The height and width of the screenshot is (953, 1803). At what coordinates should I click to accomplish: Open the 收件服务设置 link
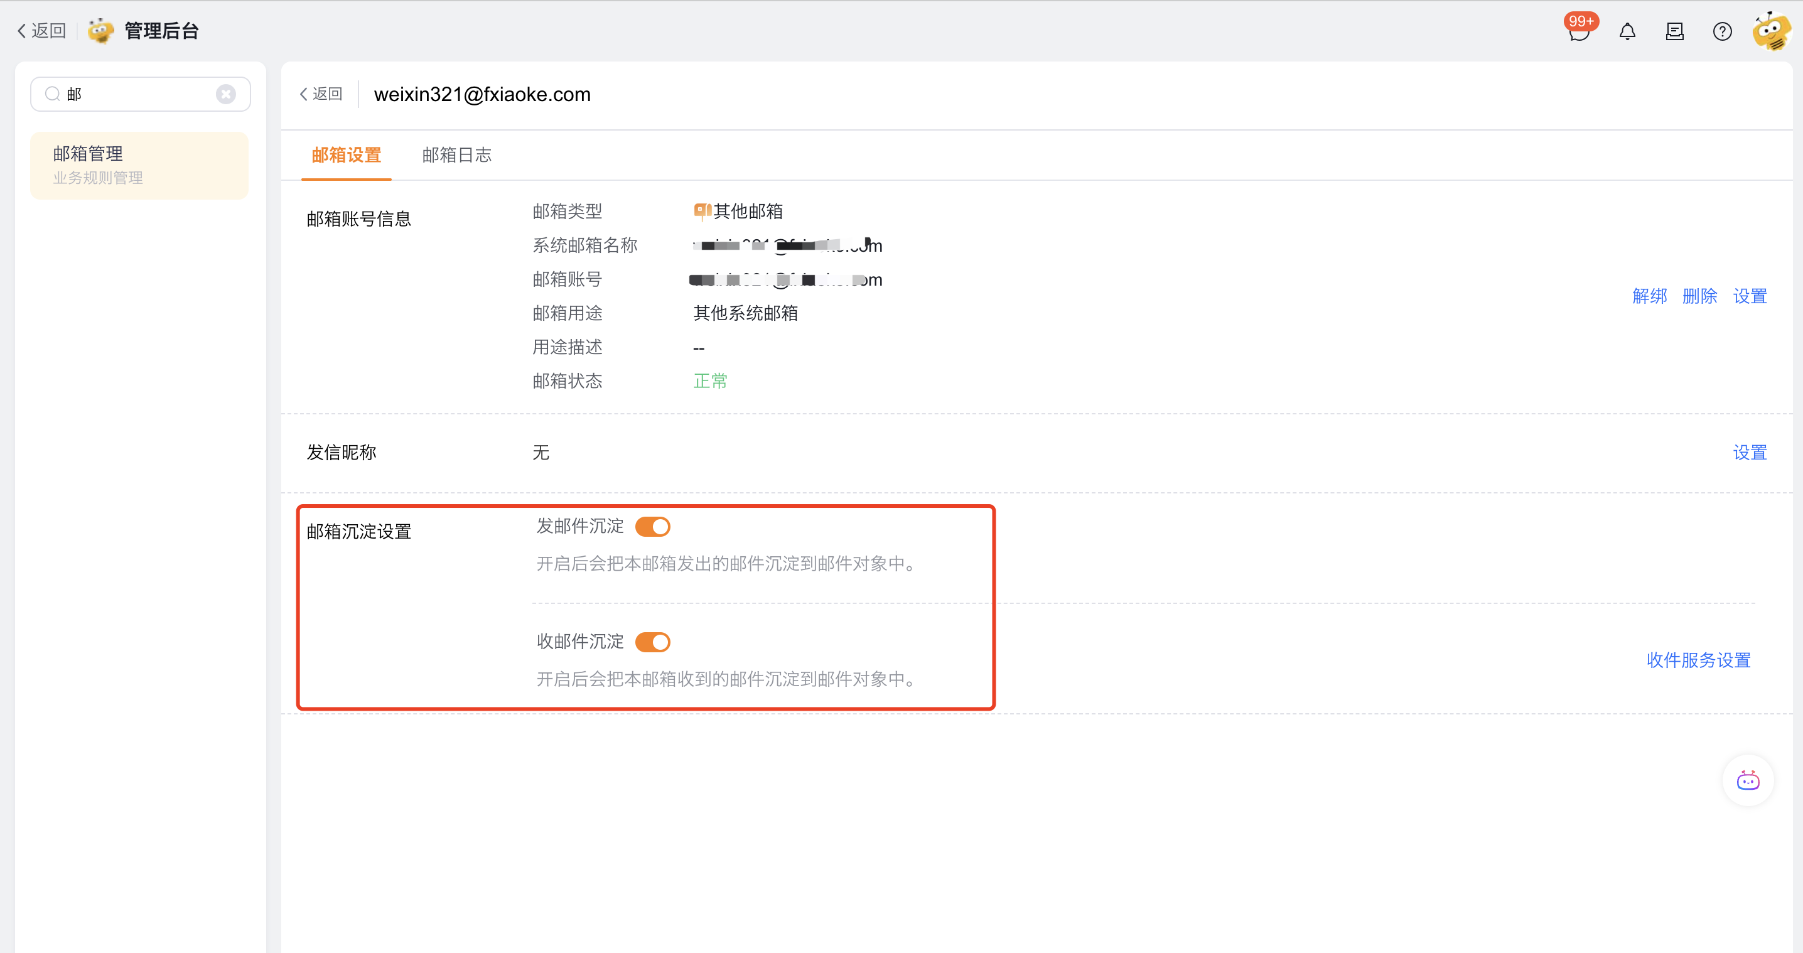1698,660
